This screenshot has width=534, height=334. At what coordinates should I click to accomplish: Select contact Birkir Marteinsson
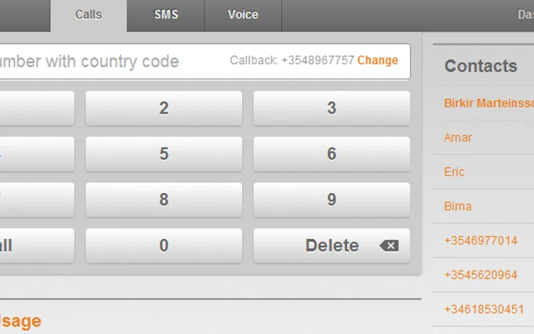[x=489, y=104]
